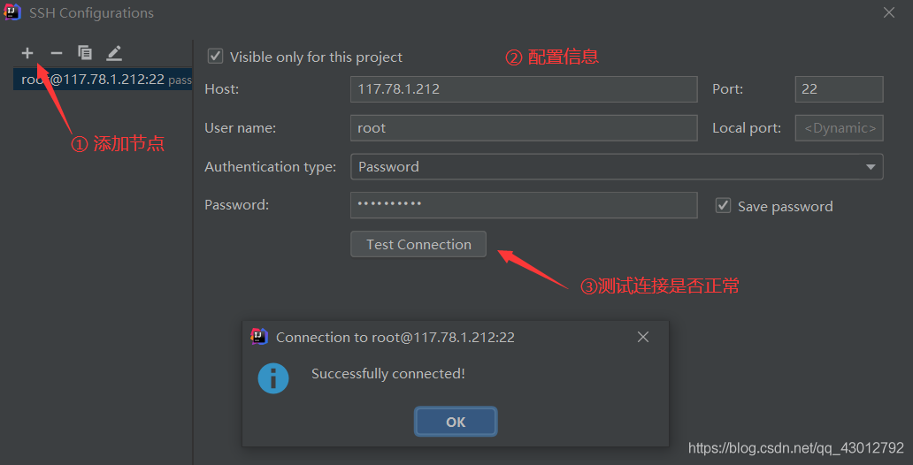Edit the User name field
913x465 pixels.
point(524,127)
